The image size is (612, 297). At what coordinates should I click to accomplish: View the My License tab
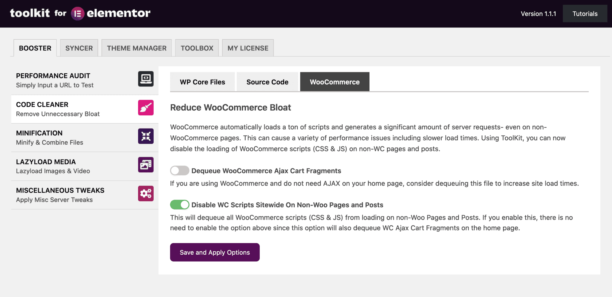point(248,48)
